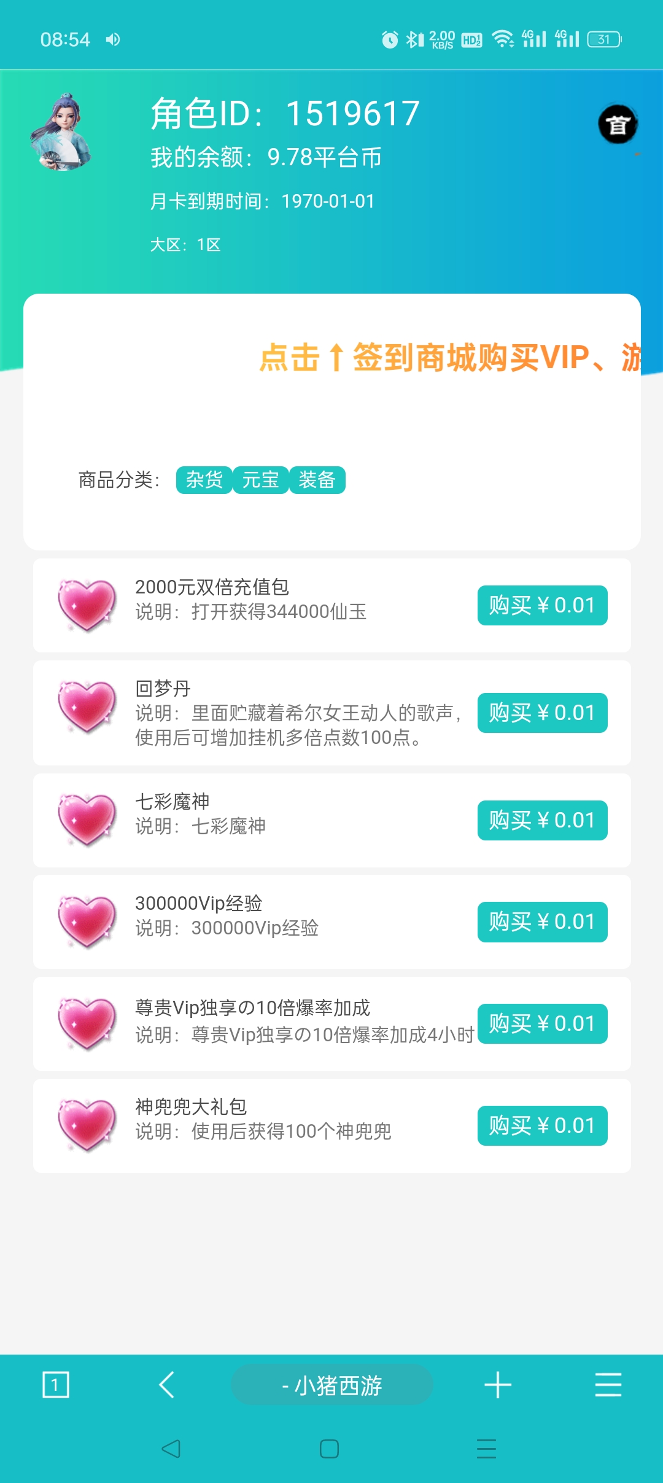Tap the 小猪西游 address bar
Screen dimensions: 663x1483
point(332,1385)
